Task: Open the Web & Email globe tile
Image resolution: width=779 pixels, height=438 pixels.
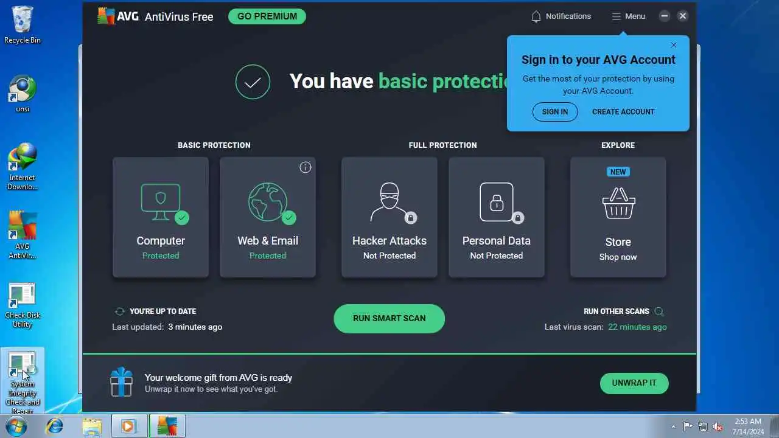Action: coord(268,217)
